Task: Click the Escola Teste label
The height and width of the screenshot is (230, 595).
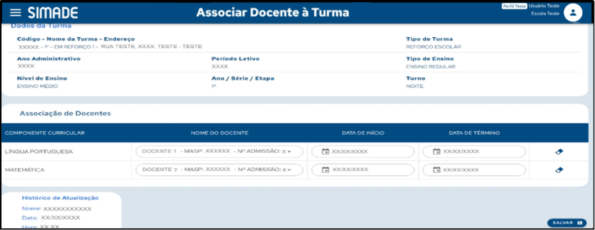Action: pyautogui.click(x=545, y=13)
